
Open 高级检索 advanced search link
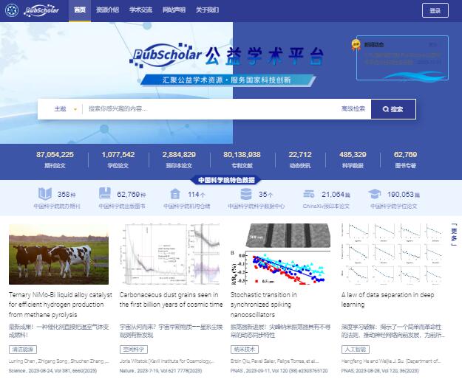point(353,108)
